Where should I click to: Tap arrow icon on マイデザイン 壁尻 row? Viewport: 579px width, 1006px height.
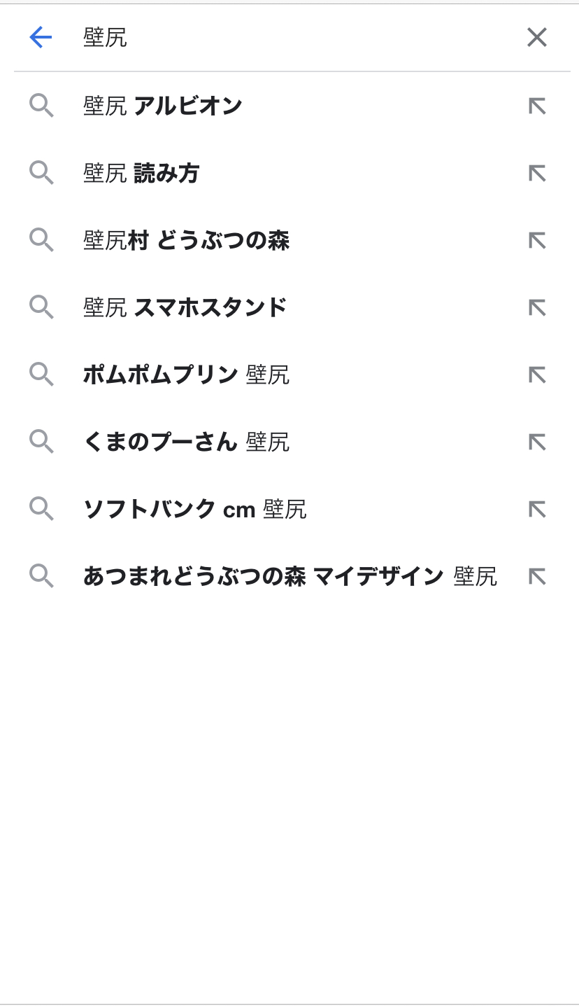(x=536, y=576)
